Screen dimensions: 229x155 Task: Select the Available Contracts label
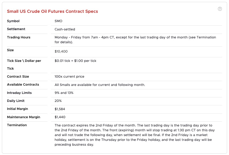click(23, 85)
